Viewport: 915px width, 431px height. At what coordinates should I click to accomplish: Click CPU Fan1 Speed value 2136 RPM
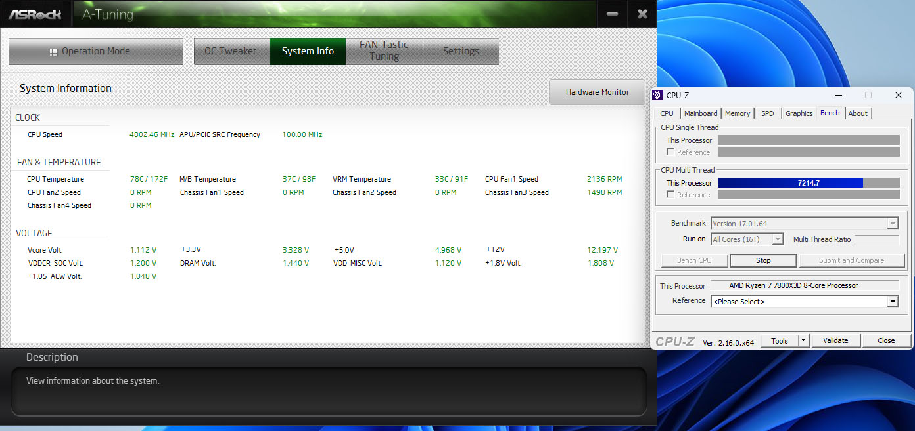click(604, 179)
